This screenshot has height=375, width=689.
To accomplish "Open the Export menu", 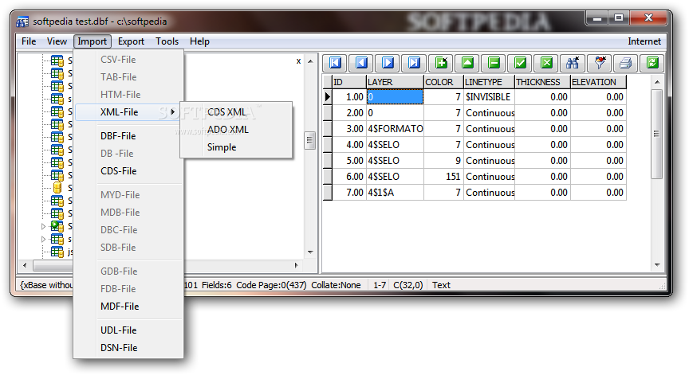I will coord(131,41).
